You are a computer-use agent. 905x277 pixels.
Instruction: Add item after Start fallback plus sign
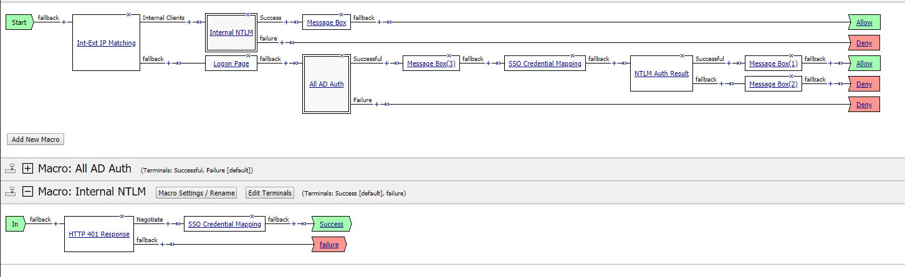63,22
